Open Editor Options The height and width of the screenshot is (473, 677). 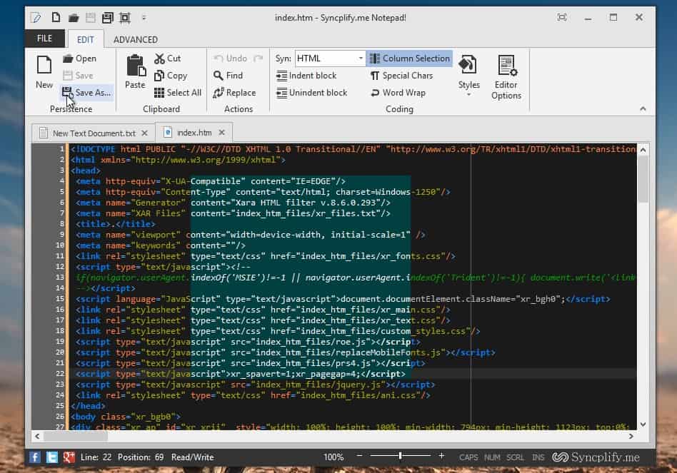(x=506, y=77)
